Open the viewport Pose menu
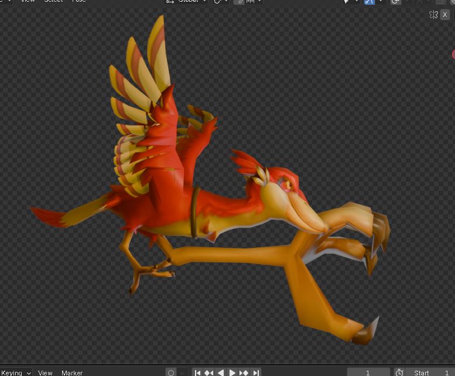The image size is (455, 376). coord(78,1)
